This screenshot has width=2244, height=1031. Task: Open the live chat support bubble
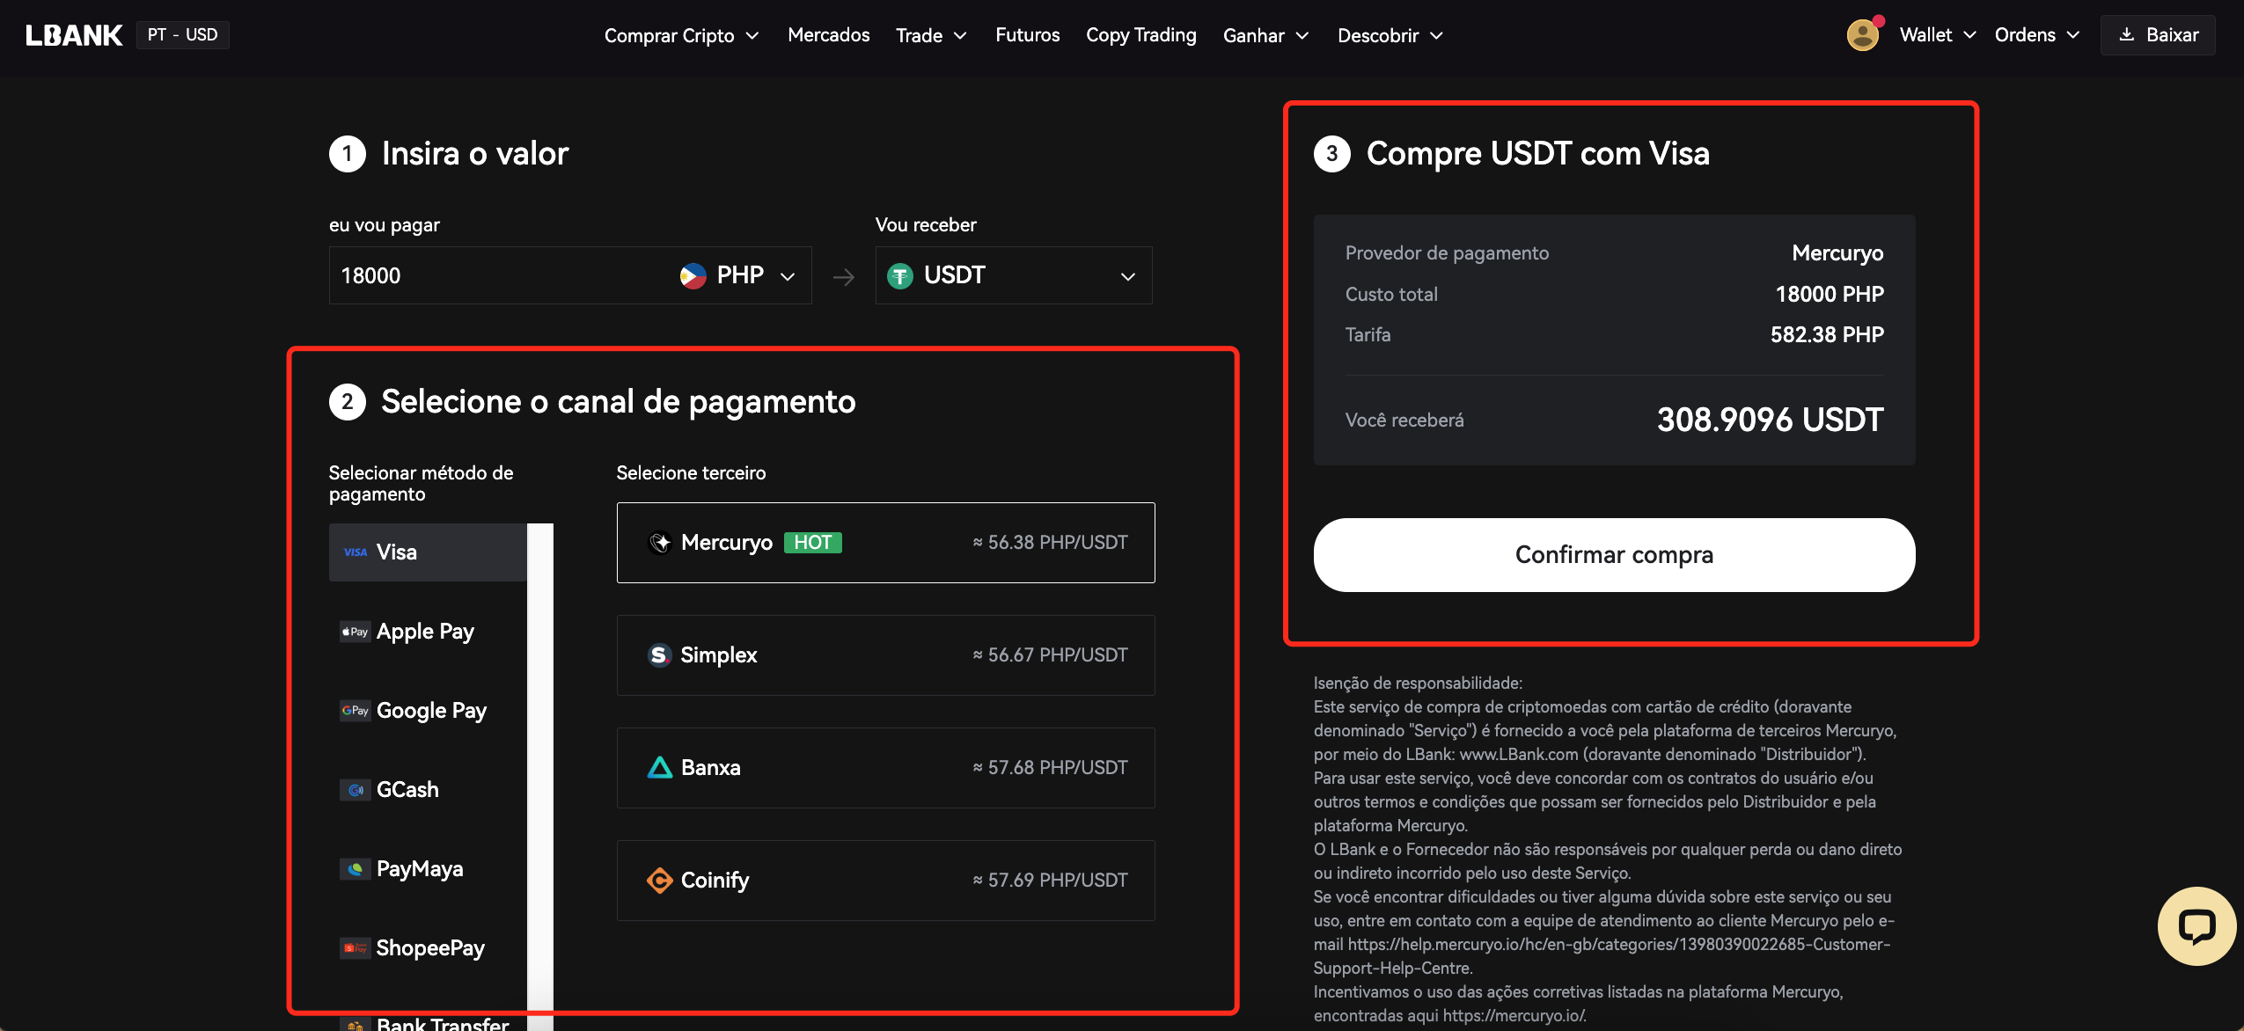(2196, 926)
